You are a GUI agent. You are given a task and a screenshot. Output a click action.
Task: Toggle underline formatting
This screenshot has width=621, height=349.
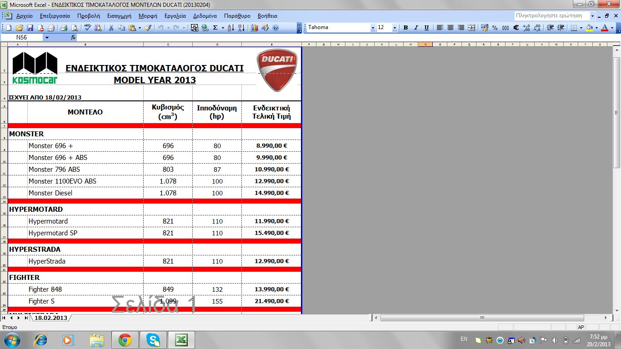(426, 28)
